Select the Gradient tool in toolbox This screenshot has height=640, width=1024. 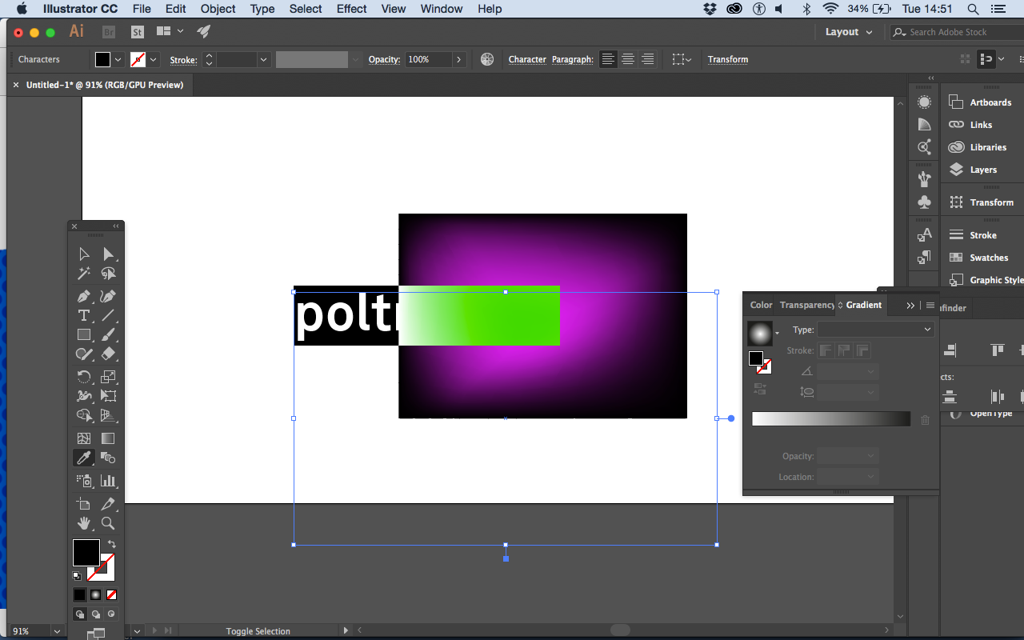click(x=108, y=438)
